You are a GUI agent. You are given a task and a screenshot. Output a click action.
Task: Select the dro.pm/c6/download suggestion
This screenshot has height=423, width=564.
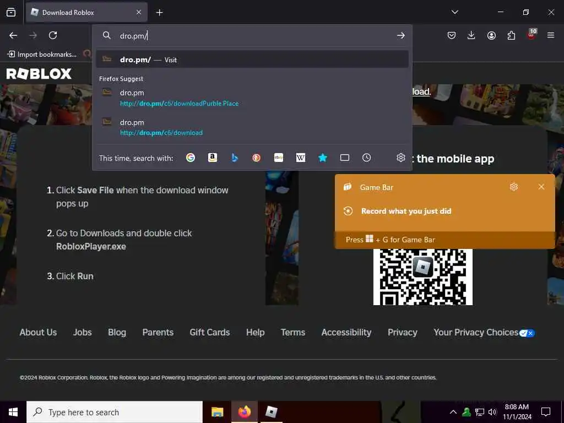coord(252,127)
